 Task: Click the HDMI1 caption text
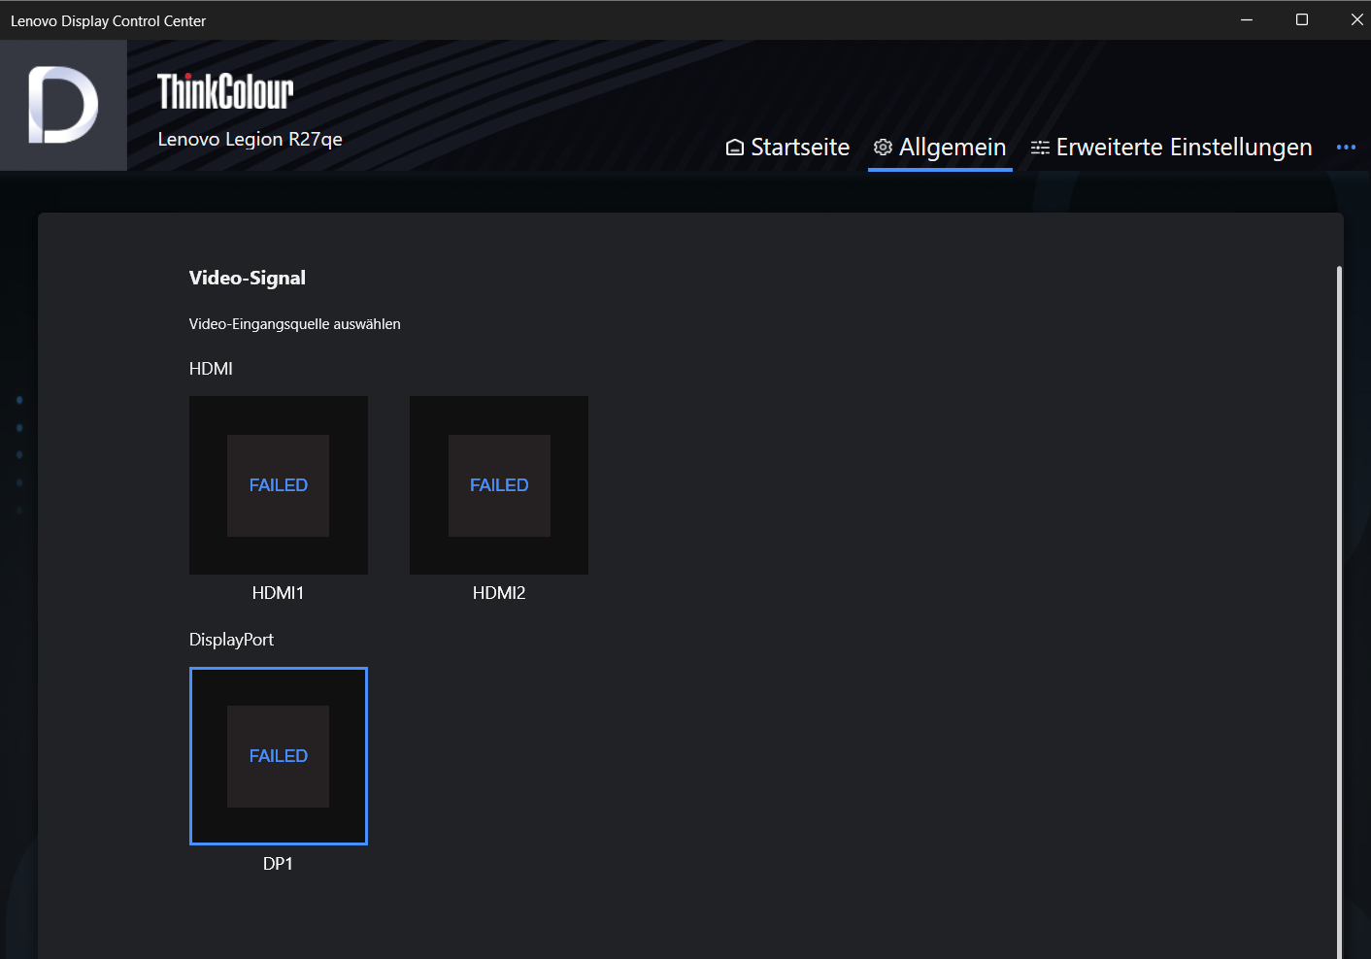click(278, 593)
